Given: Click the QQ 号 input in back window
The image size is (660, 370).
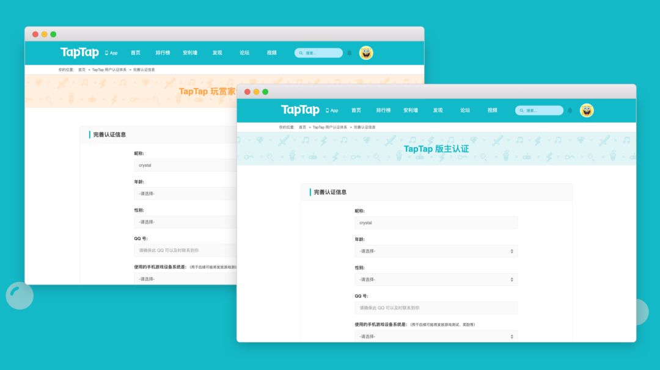Looking at the screenshot, I should tap(186, 250).
